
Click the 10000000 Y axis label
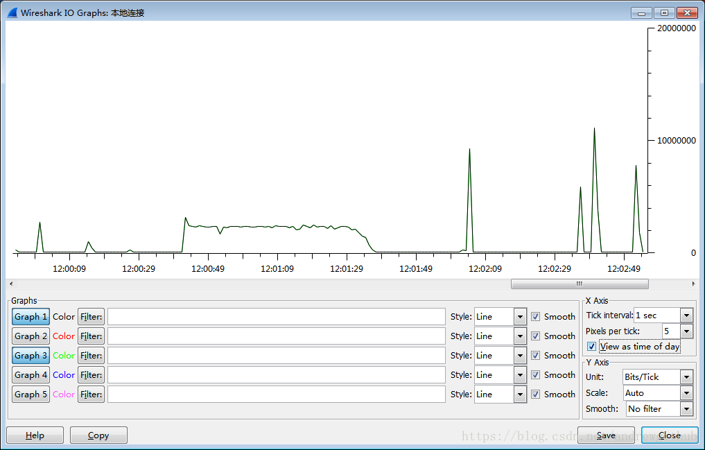pyautogui.click(x=676, y=140)
